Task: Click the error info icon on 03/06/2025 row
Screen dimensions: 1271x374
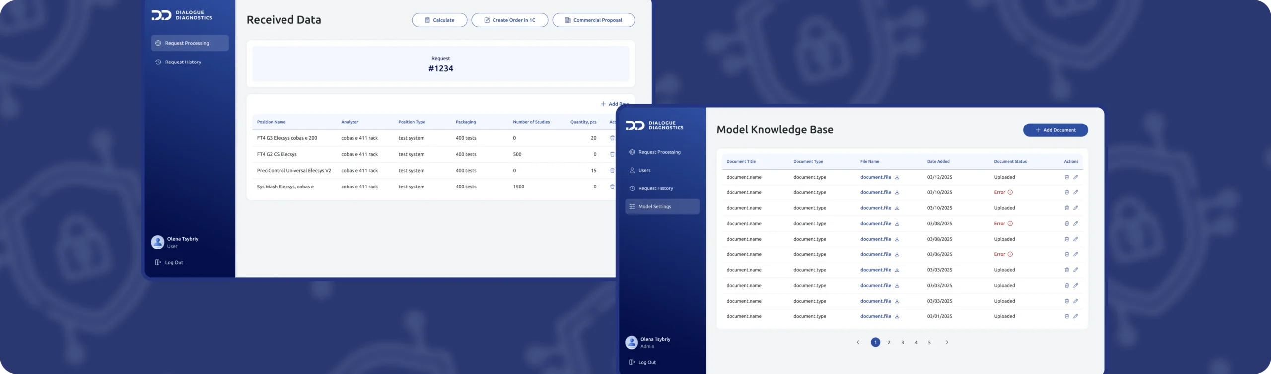Action: [1010, 254]
